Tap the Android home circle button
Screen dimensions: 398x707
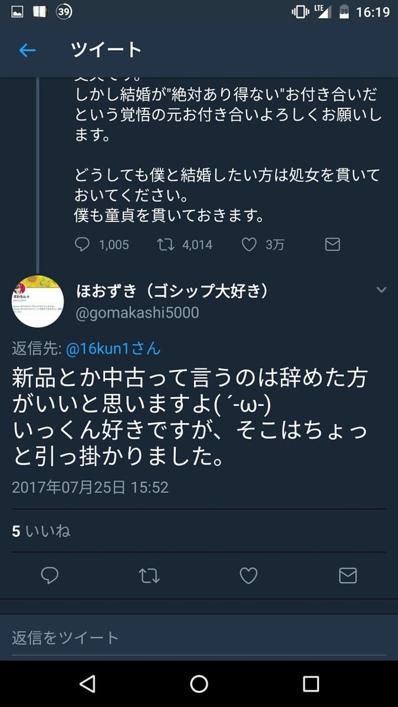pyautogui.click(x=199, y=683)
